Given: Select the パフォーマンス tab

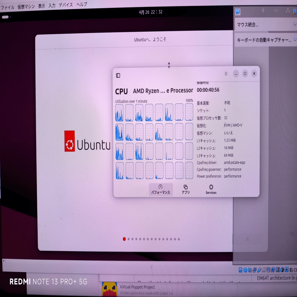Looking at the screenshot, I should coord(161,190).
